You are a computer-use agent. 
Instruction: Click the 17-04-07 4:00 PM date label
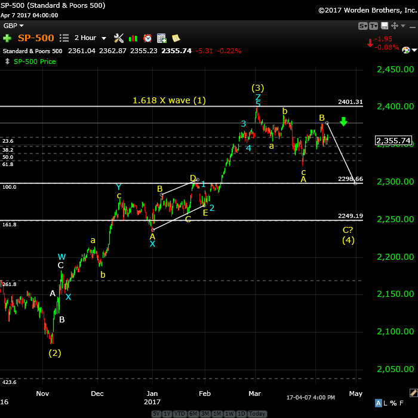(x=311, y=398)
